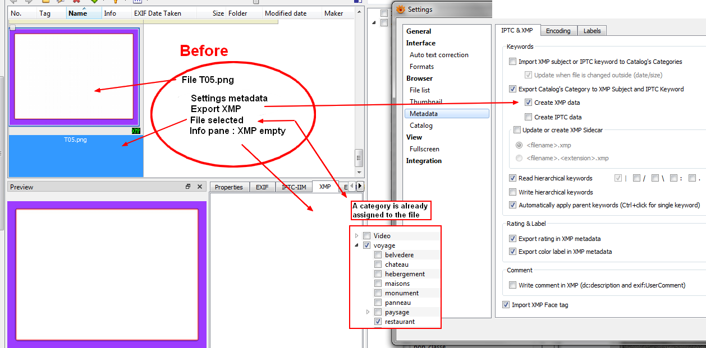Close the Preview panel

200,187
